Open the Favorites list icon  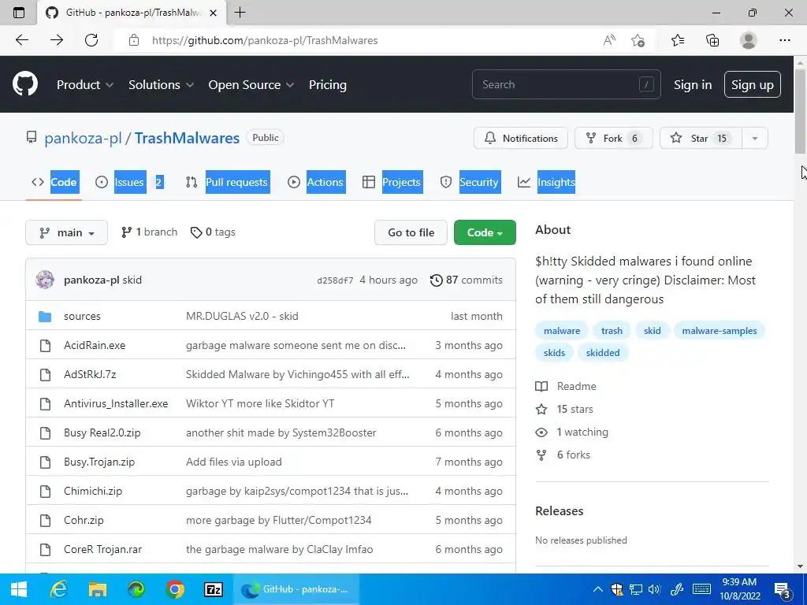pyautogui.click(x=678, y=40)
